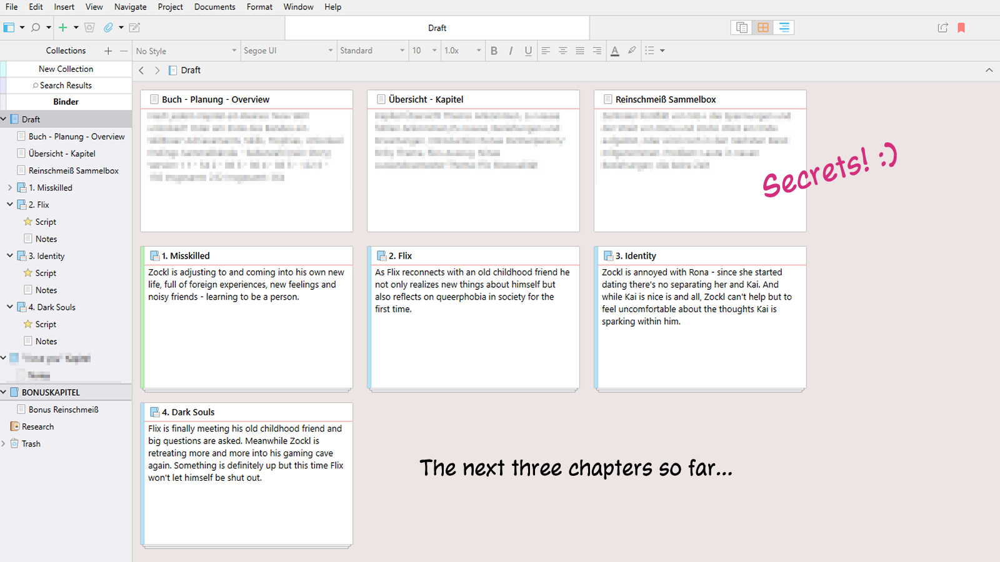Viewport: 1000px width, 562px height.
Task: Open the binder view toggle icon
Action: pos(9,27)
